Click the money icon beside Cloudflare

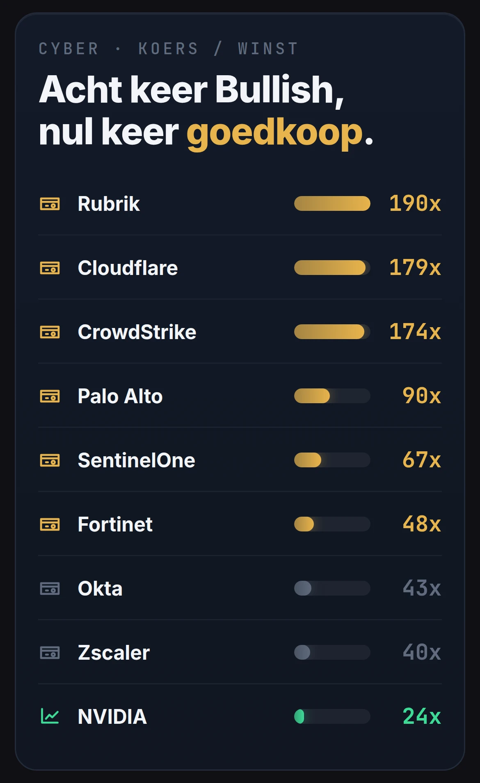(x=50, y=268)
